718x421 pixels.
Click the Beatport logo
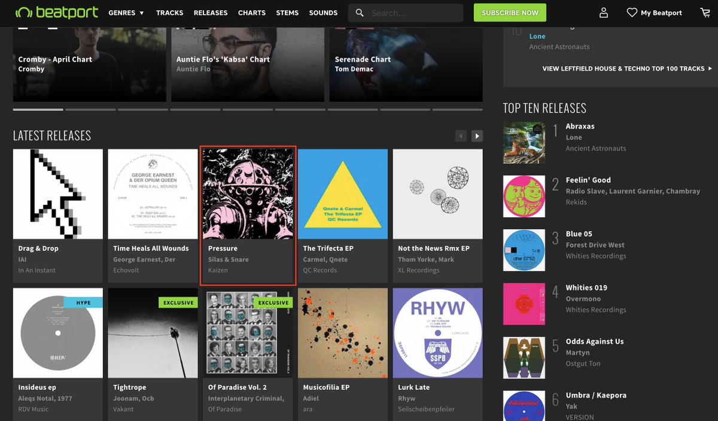(56, 13)
